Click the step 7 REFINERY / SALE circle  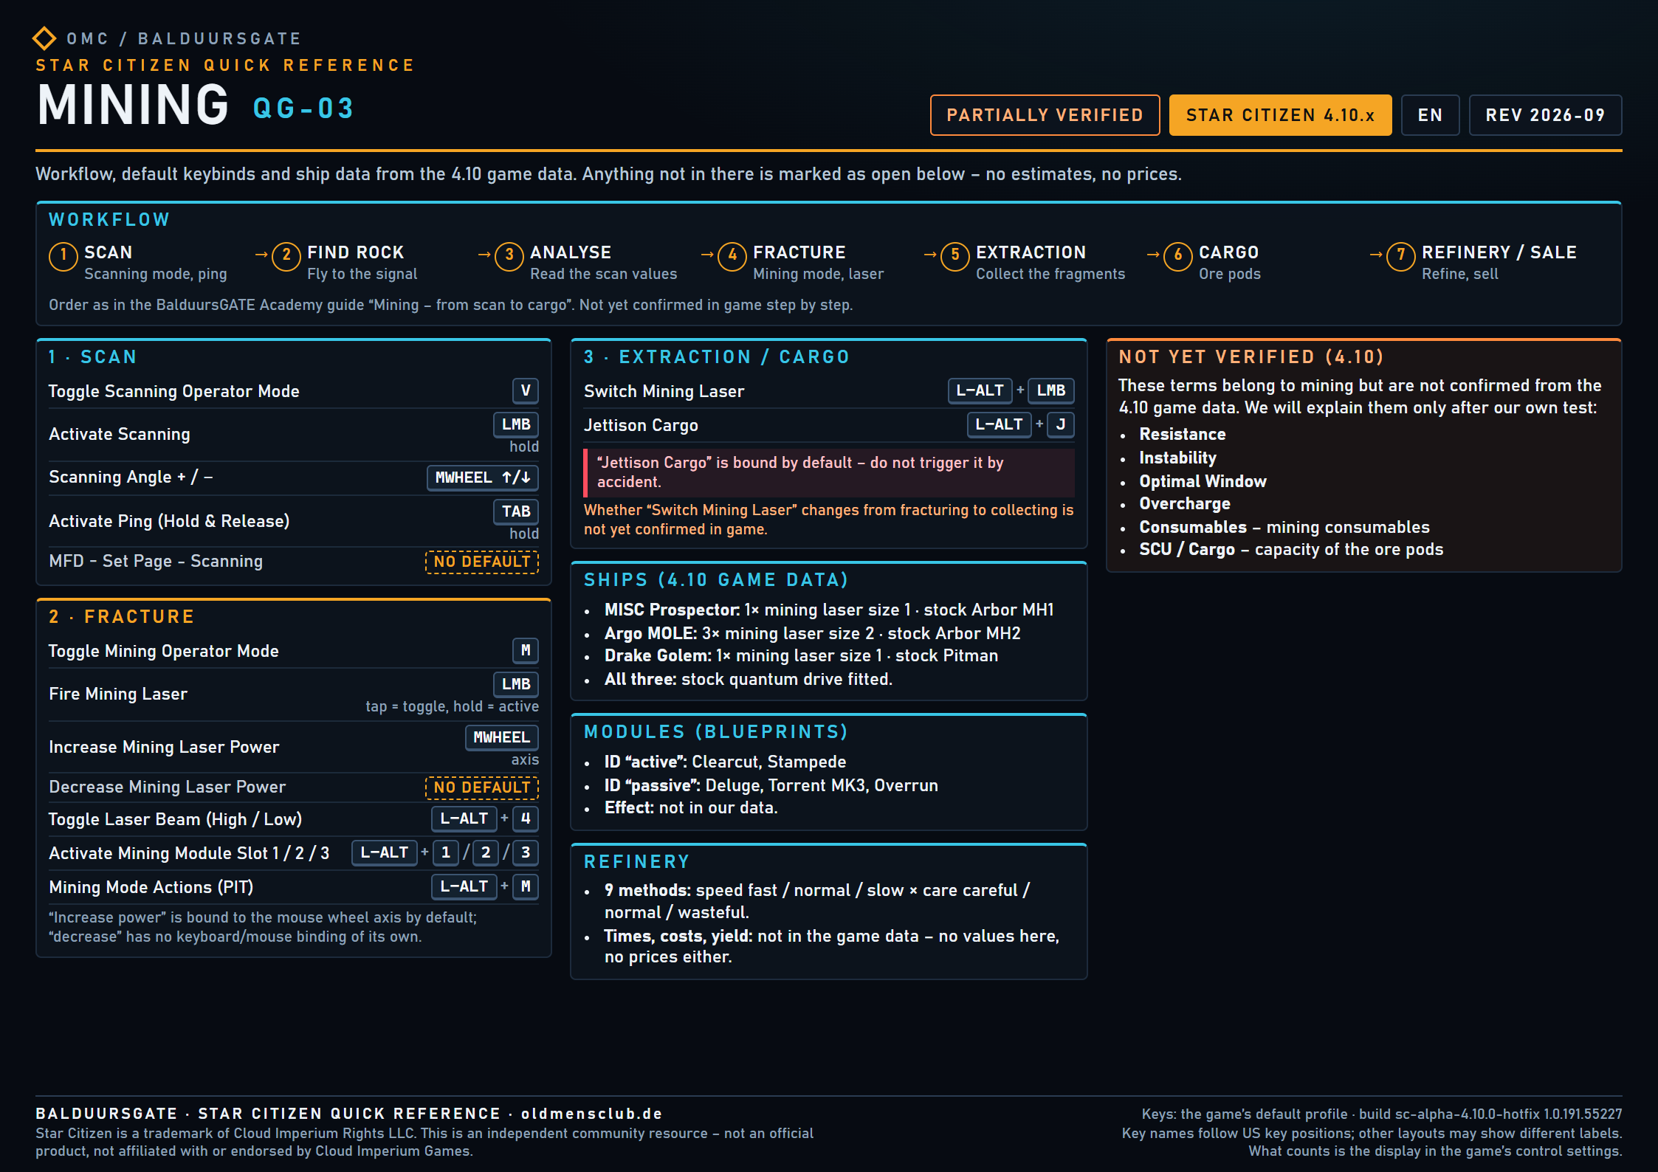(1401, 256)
